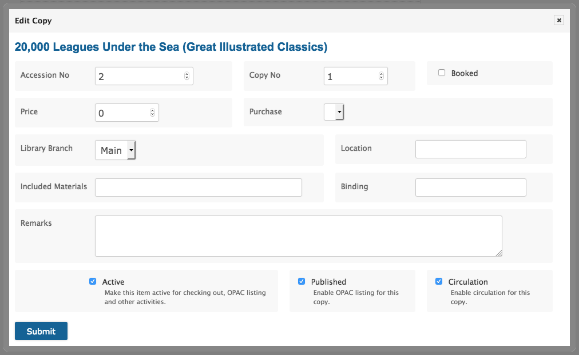Image resolution: width=579 pixels, height=355 pixels.
Task: Click the Price stepper arrows
Action: point(152,113)
